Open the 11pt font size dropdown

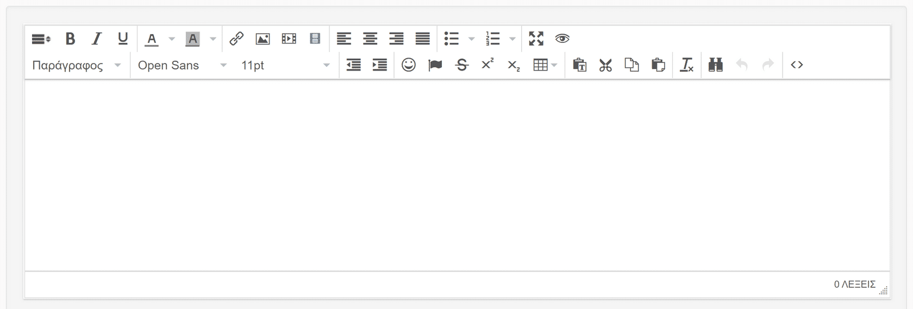[285, 65]
